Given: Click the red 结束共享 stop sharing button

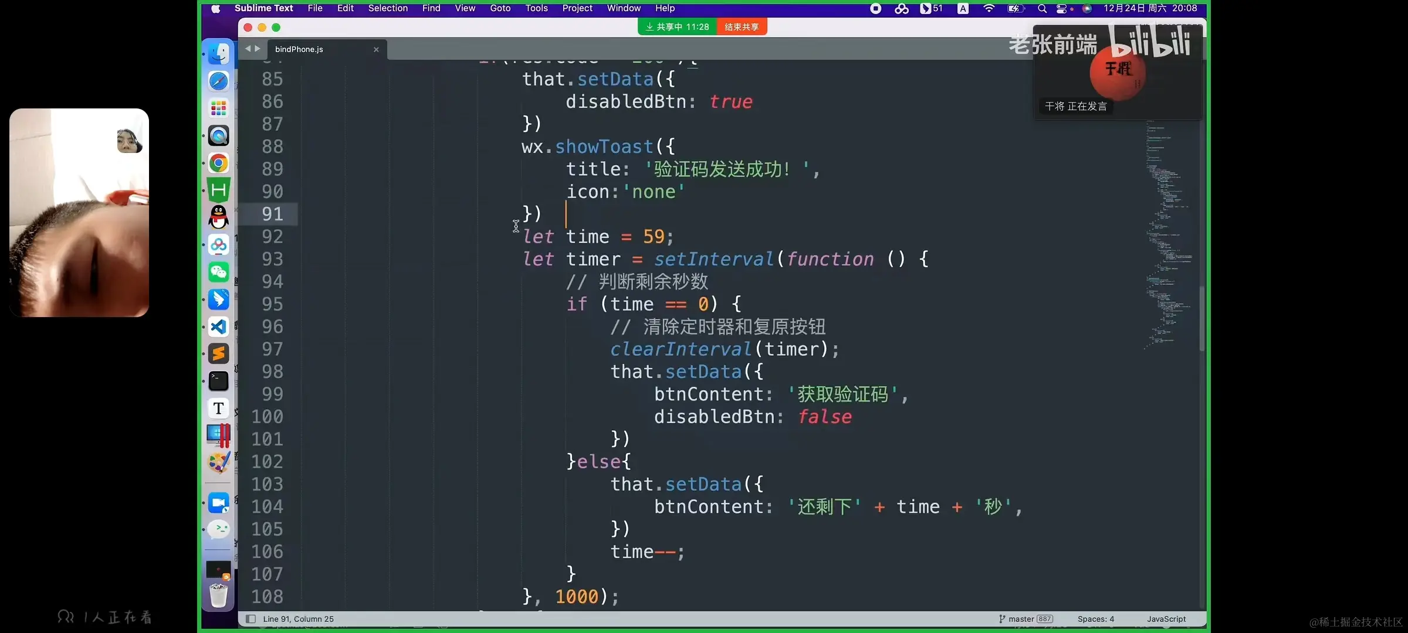Looking at the screenshot, I should [742, 27].
